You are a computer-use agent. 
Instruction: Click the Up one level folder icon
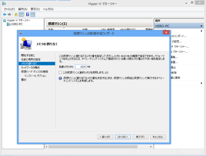click(x=16, y=15)
